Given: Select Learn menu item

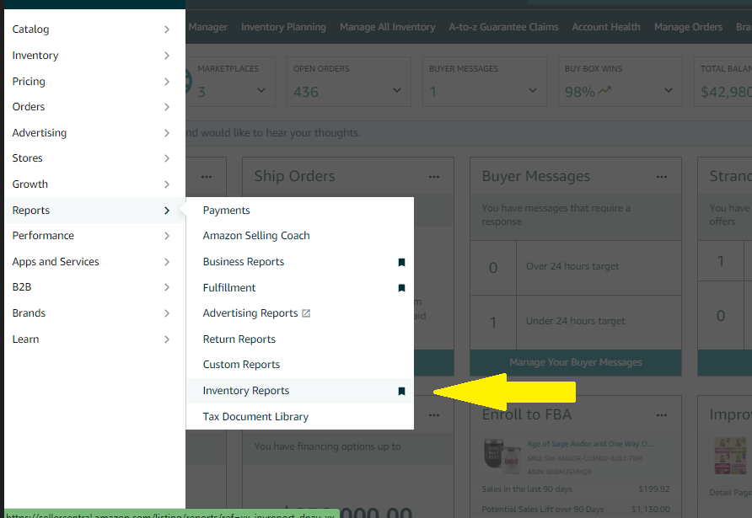Looking at the screenshot, I should (95, 339).
